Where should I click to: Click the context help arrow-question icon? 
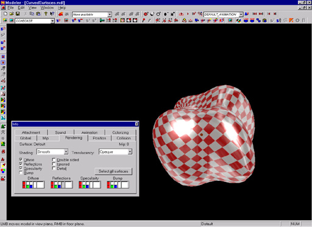52,14
